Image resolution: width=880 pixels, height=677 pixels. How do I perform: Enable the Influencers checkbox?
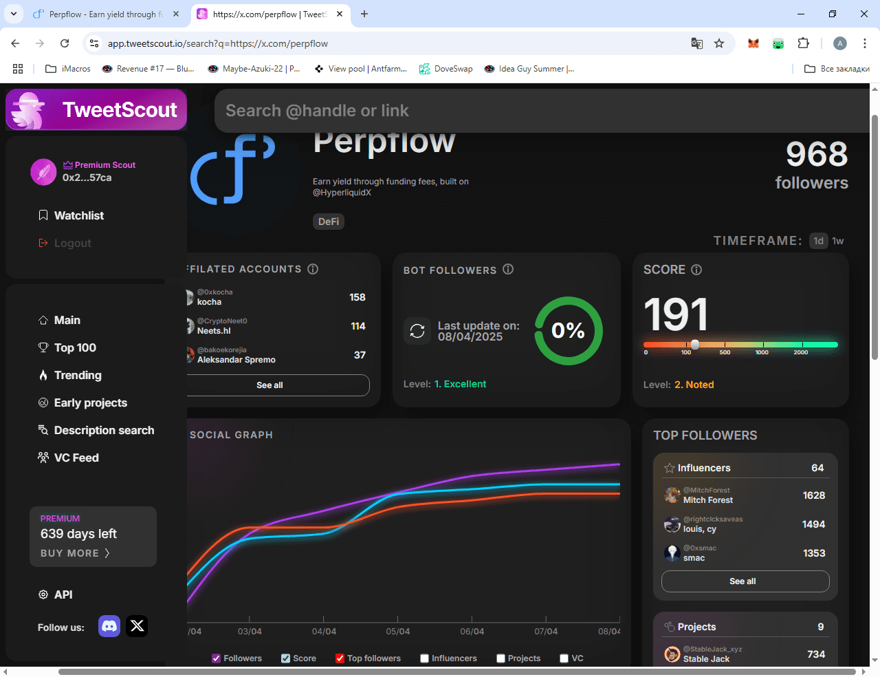(x=424, y=658)
